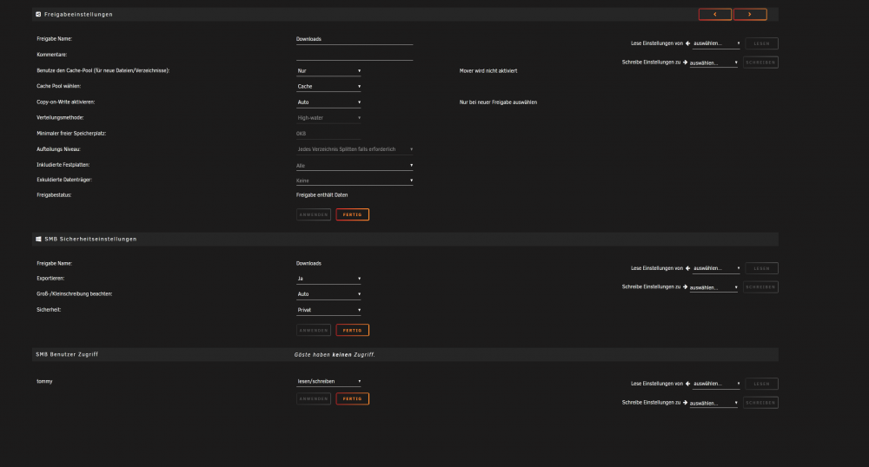Click the Windows icon beside SMB Sicherheitseinstellungen
The image size is (869, 467).
pos(38,239)
